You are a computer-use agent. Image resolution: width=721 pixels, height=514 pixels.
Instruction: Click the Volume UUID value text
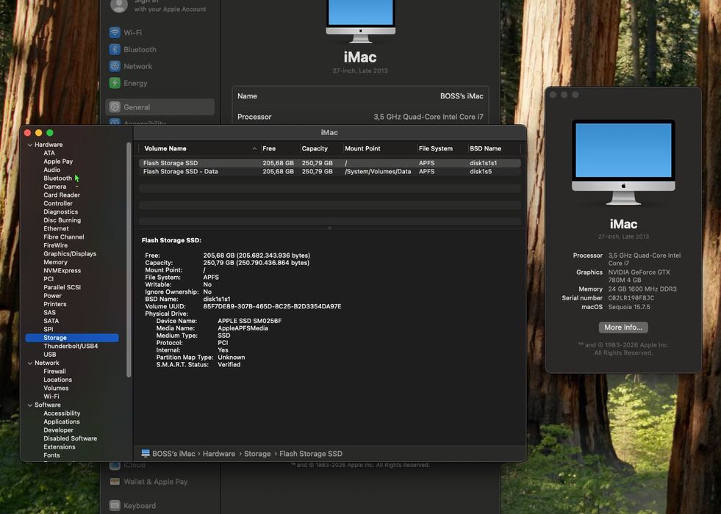(272, 306)
